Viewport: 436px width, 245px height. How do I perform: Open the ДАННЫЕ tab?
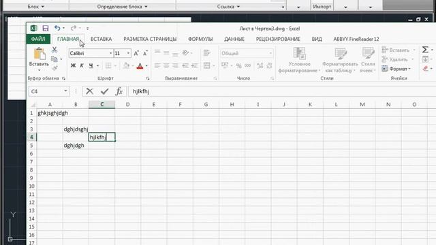234,39
